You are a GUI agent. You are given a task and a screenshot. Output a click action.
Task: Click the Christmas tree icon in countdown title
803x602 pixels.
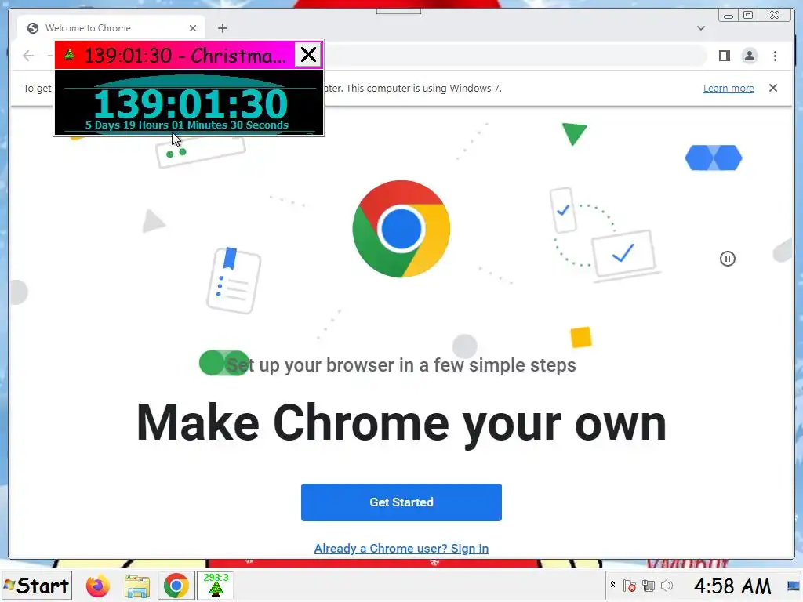tap(69, 54)
